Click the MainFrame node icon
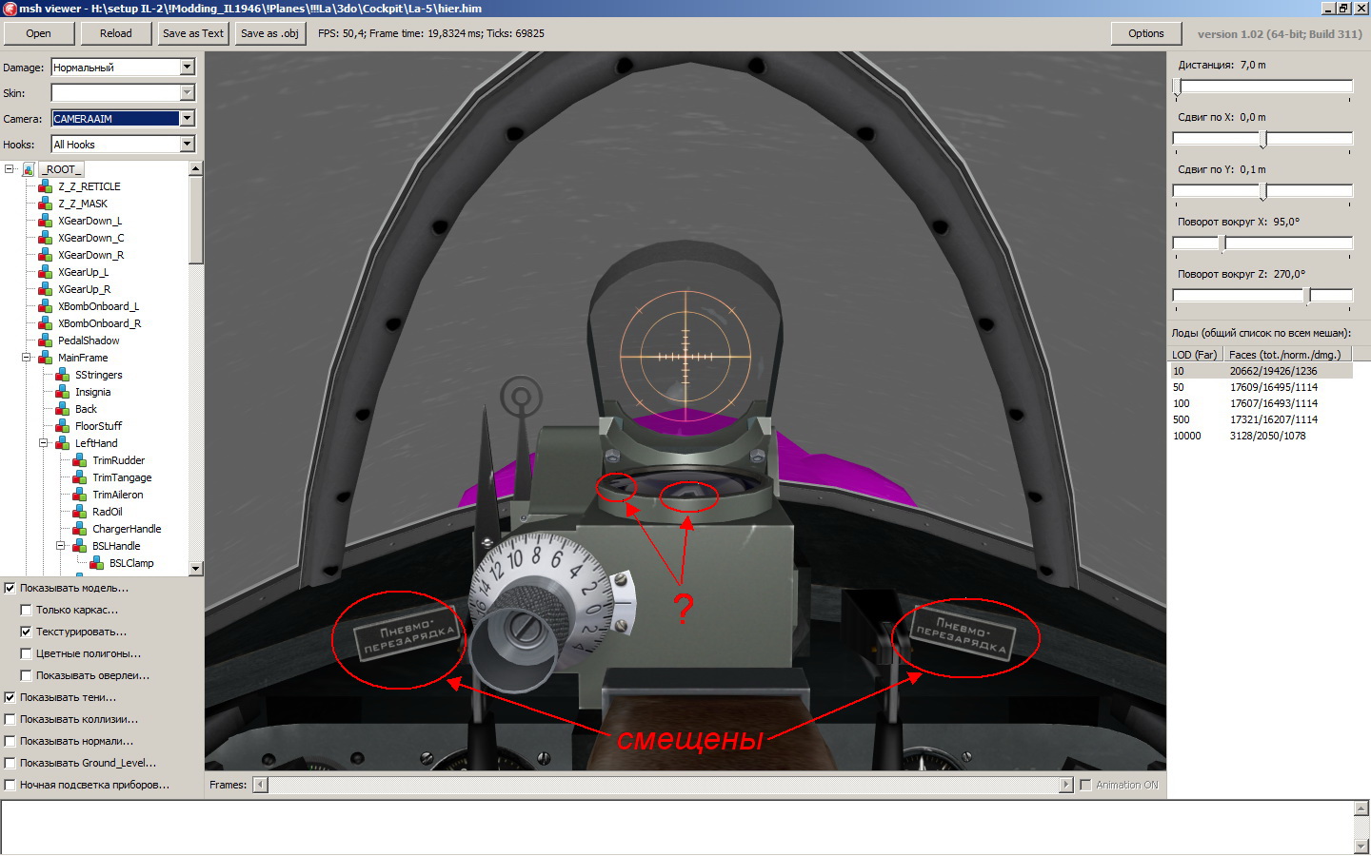The image size is (1371, 856). (45, 358)
